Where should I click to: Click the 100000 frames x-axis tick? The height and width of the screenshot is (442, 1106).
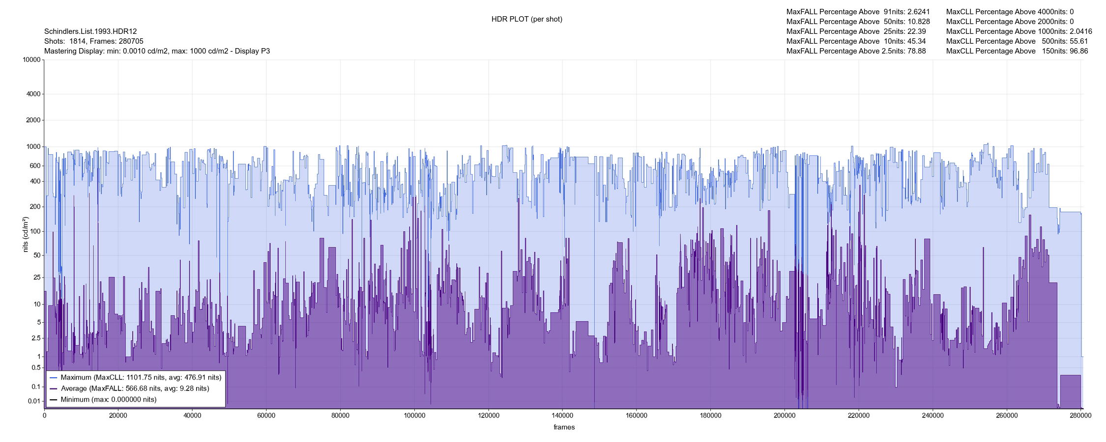click(414, 415)
